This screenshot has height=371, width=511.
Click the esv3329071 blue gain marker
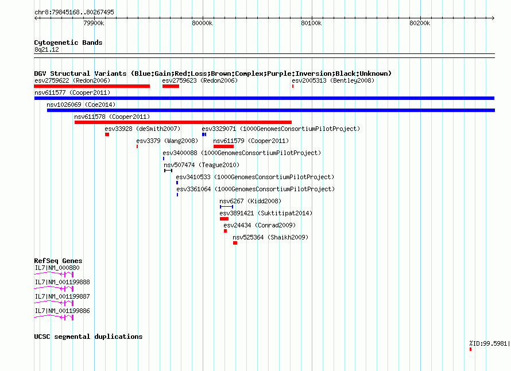point(204,134)
